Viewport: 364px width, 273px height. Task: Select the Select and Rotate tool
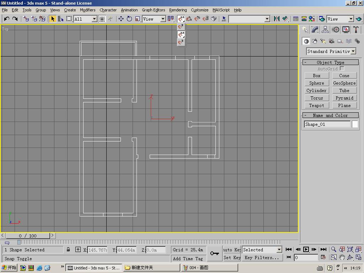pos(129,19)
